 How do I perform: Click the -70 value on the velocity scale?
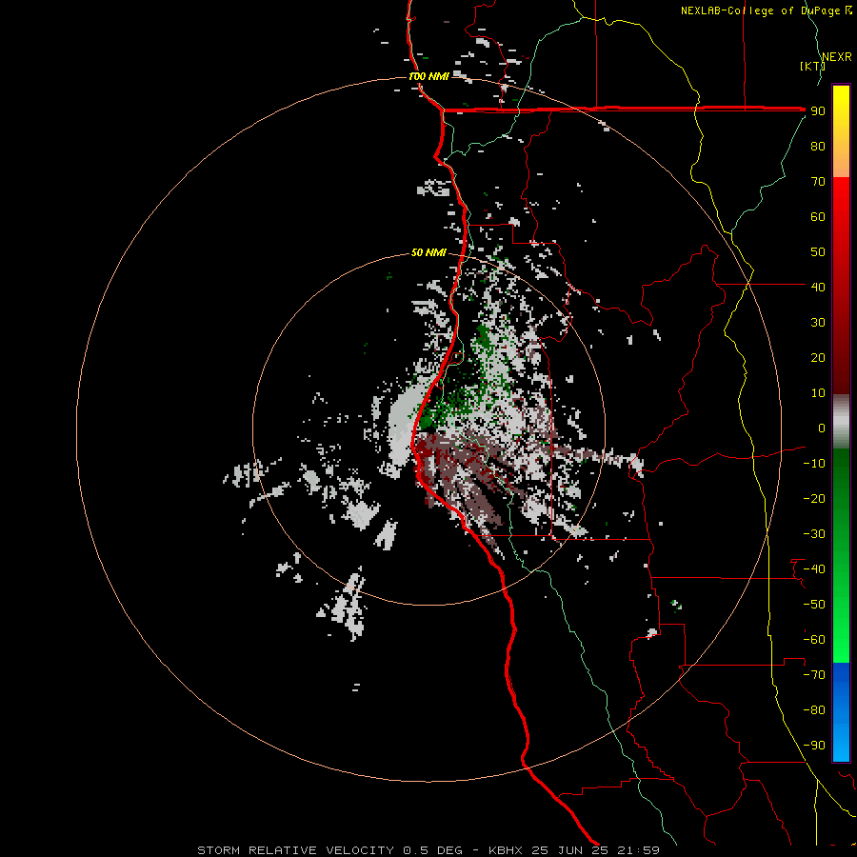[x=814, y=675]
